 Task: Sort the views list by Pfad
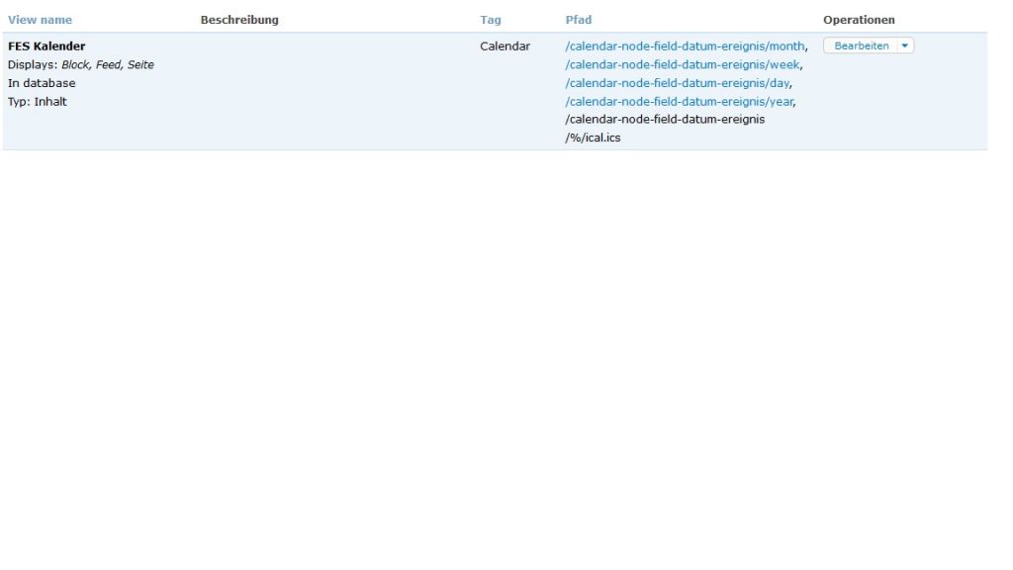[x=578, y=20]
